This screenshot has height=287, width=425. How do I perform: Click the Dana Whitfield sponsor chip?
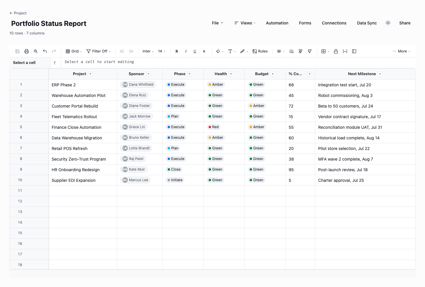(x=138, y=85)
